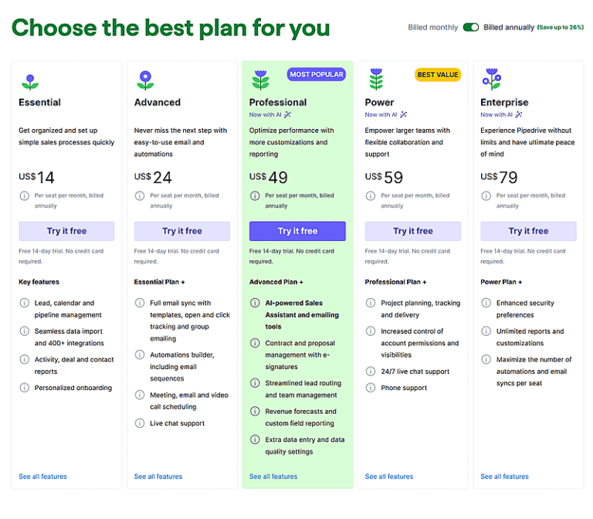
Task: Select the Billed monthly label
Action: 433,28
